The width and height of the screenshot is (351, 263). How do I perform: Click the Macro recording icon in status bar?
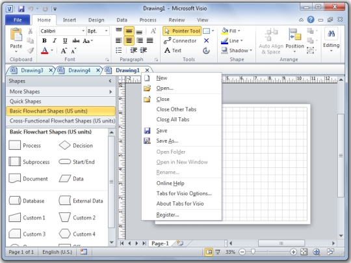(x=83, y=252)
